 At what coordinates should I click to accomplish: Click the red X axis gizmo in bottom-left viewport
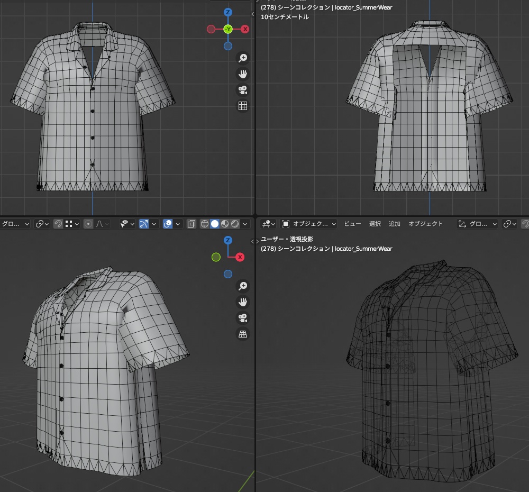[240, 257]
